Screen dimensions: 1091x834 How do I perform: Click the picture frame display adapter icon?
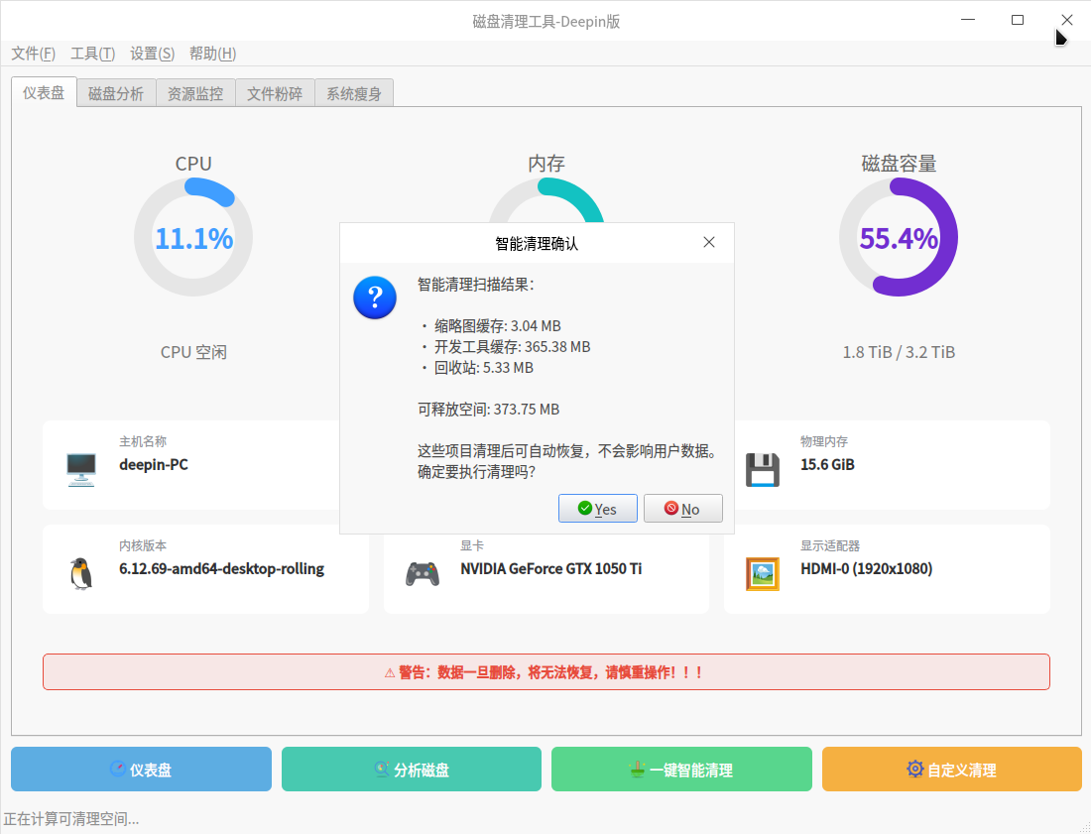pos(762,573)
